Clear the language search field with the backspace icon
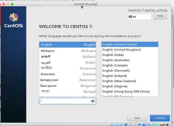The width and height of the screenshot is (174, 126). [x=92, y=101]
